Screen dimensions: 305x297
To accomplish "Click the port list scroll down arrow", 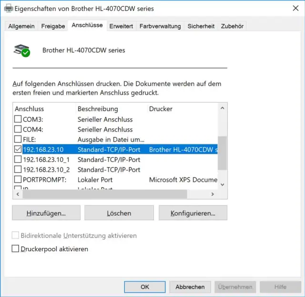I will coord(223,184).
